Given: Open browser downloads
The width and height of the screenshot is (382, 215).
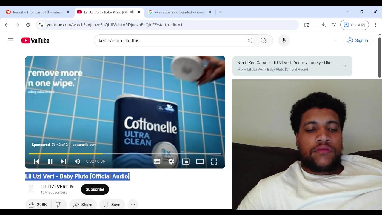Looking at the screenshot, I should coord(323,25).
